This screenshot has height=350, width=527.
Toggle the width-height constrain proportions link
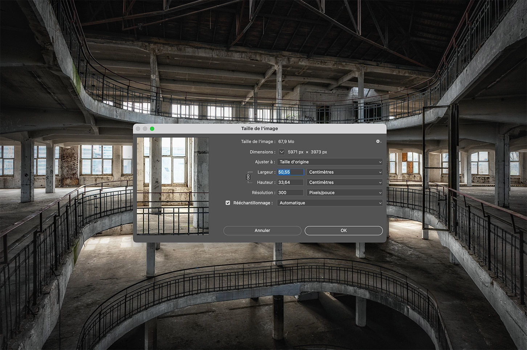tap(248, 177)
